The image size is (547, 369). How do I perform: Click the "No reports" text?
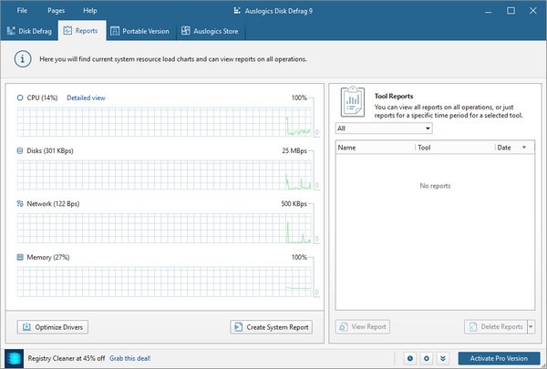435,186
